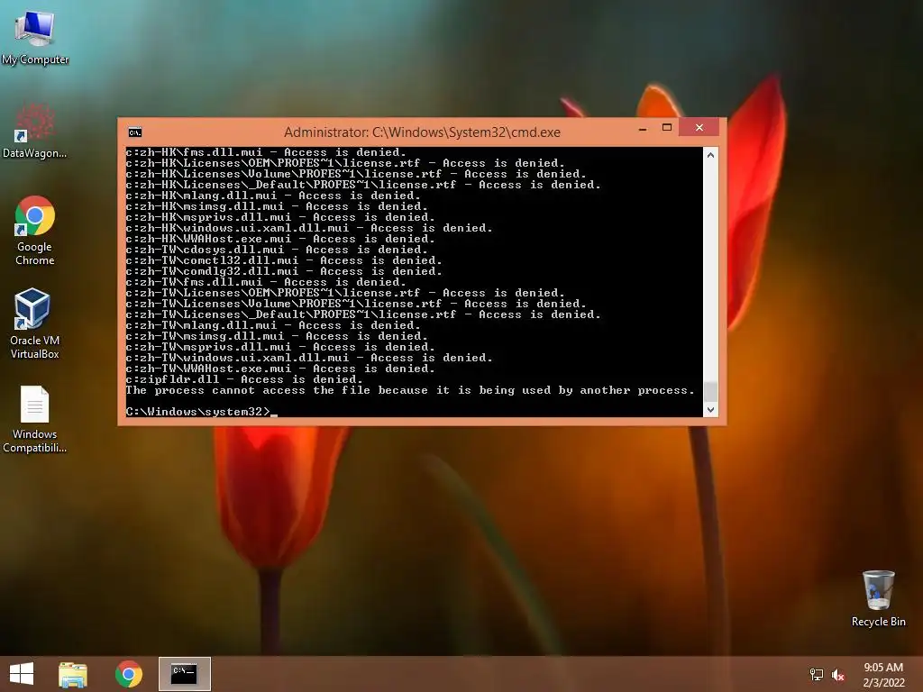Click the c:zipfldr.dll Access is denied line
The width and height of the screenshot is (923, 692).
point(244,379)
